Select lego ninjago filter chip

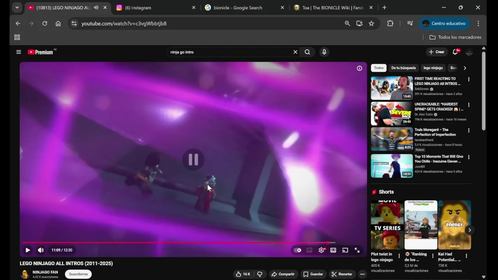(x=433, y=68)
